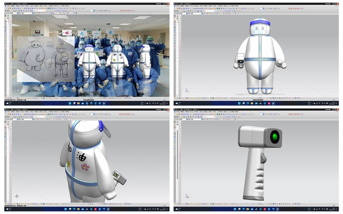
Task: Click the XYZ coordinate triad in the front-view robot viewport
Action: pyautogui.click(x=186, y=90)
